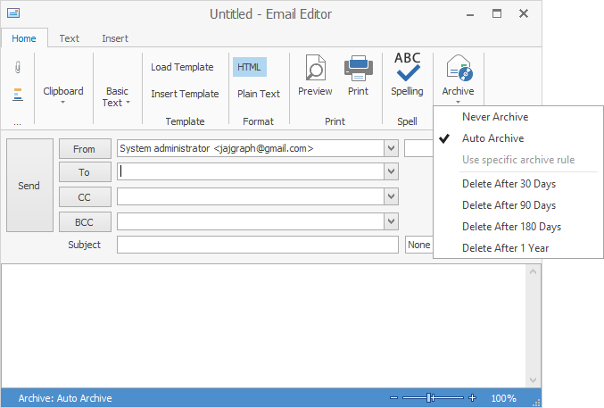The image size is (604, 408).
Task: Switch format to HTML
Action: (249, 67)
